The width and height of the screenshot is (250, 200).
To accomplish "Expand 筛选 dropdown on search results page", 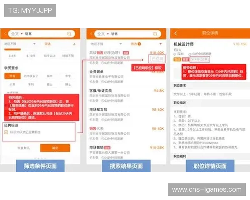I will (x=160, y=44).
